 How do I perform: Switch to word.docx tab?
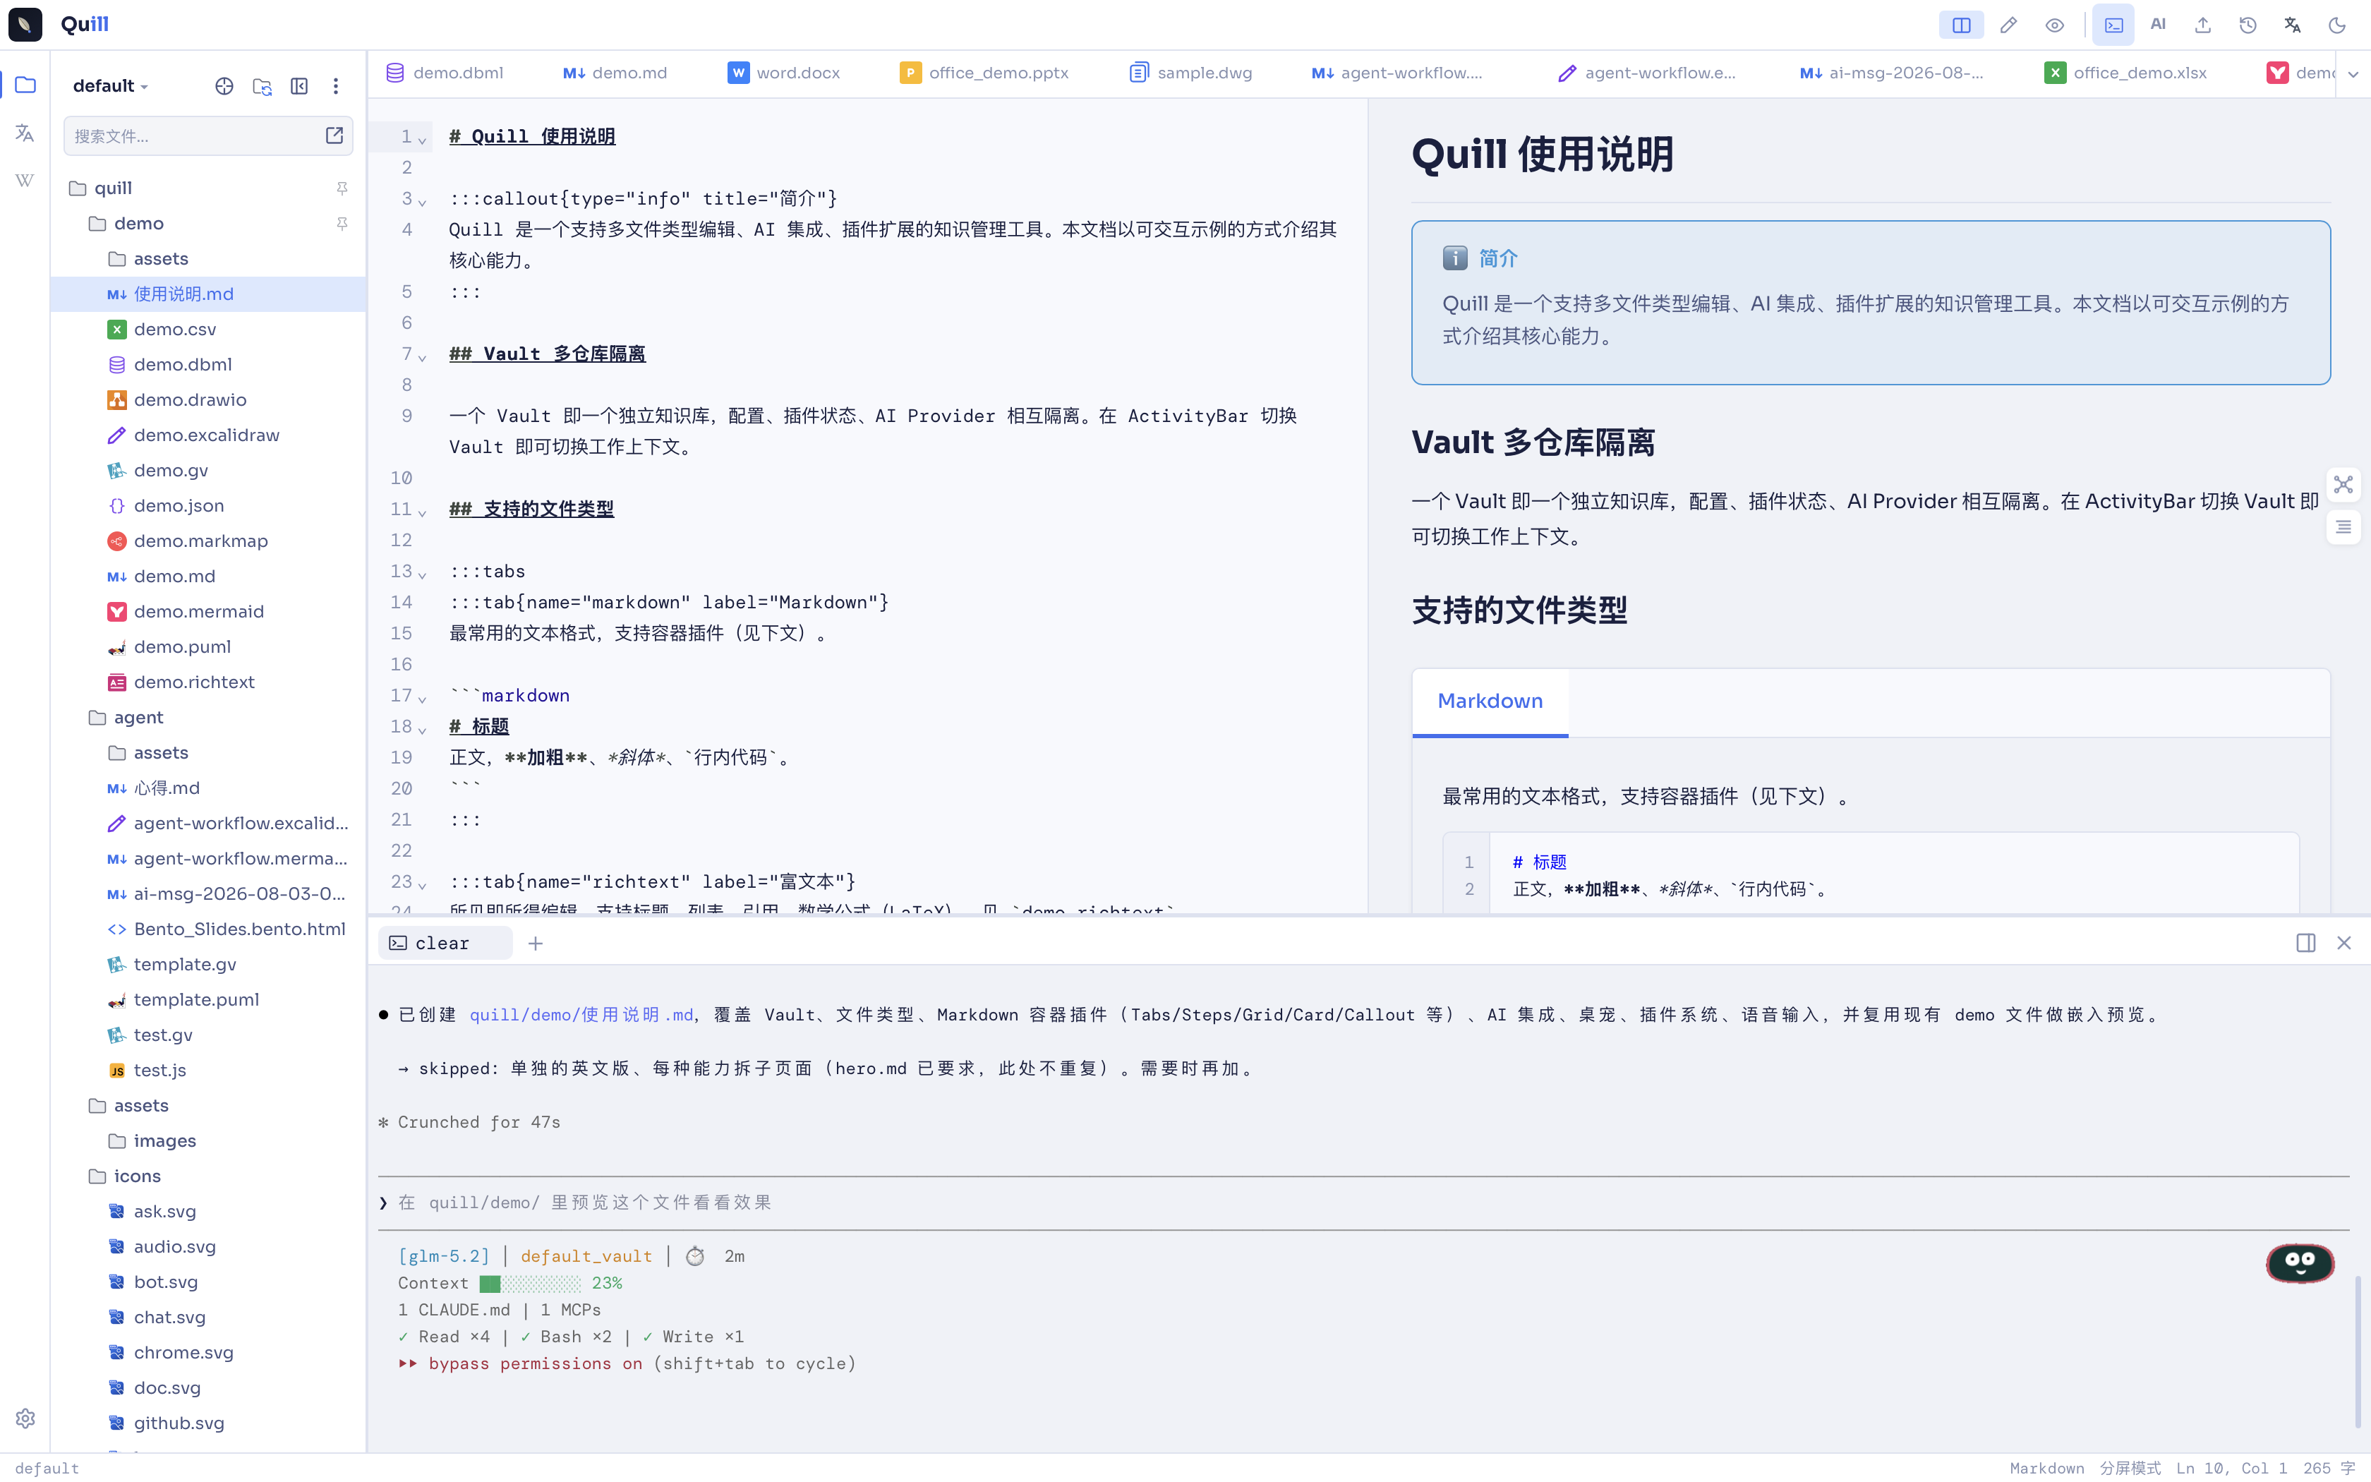coord(784,73)
